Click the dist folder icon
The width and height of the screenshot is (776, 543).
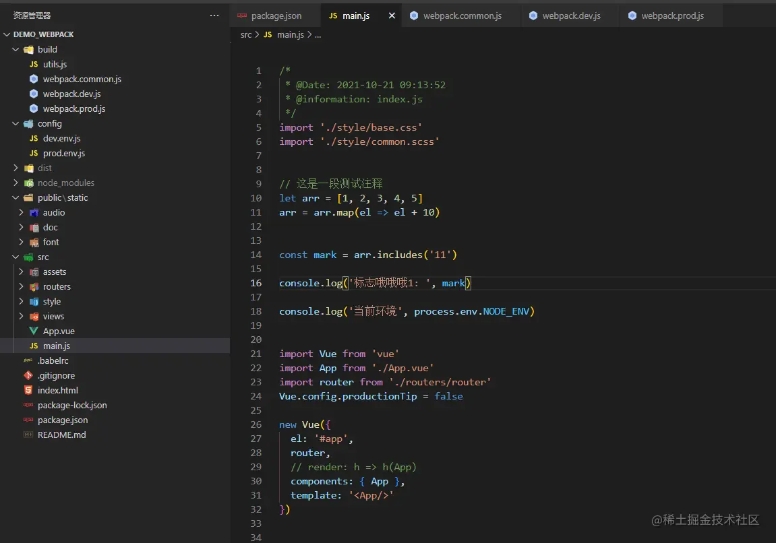29,168
